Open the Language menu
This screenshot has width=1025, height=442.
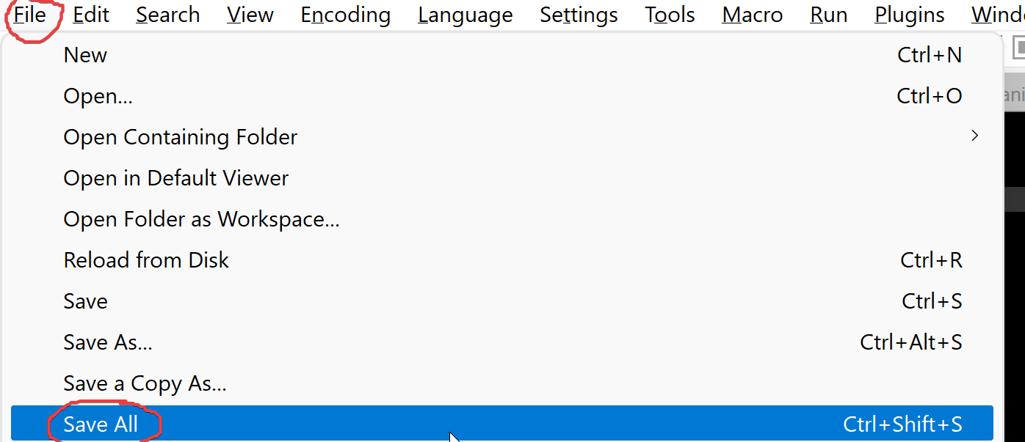(465, 15)
